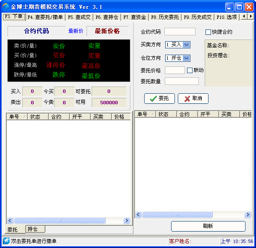Click the 基金名称 label

coord(218,45)
